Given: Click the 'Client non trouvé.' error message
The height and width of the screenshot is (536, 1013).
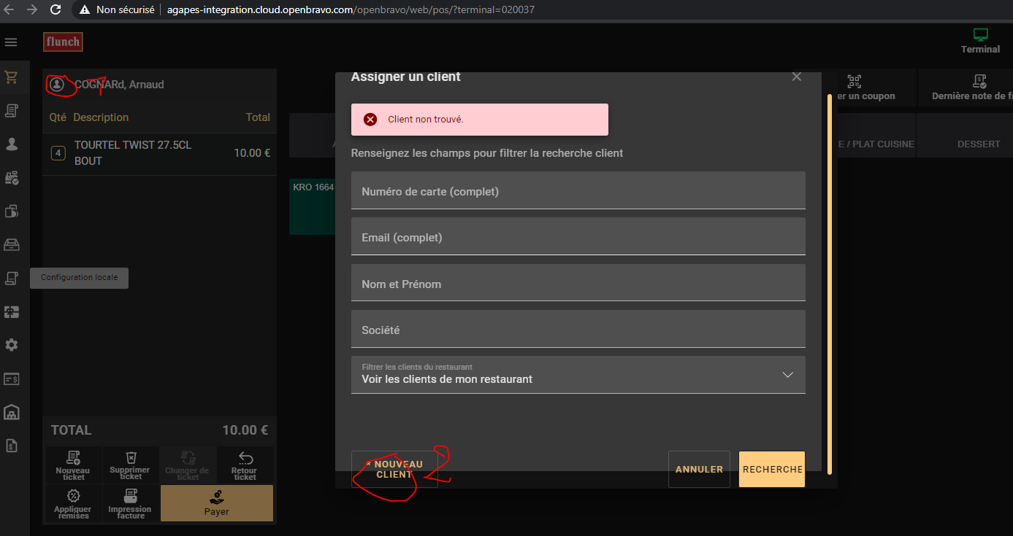Looking at the screenshot, I should (480, 120).
